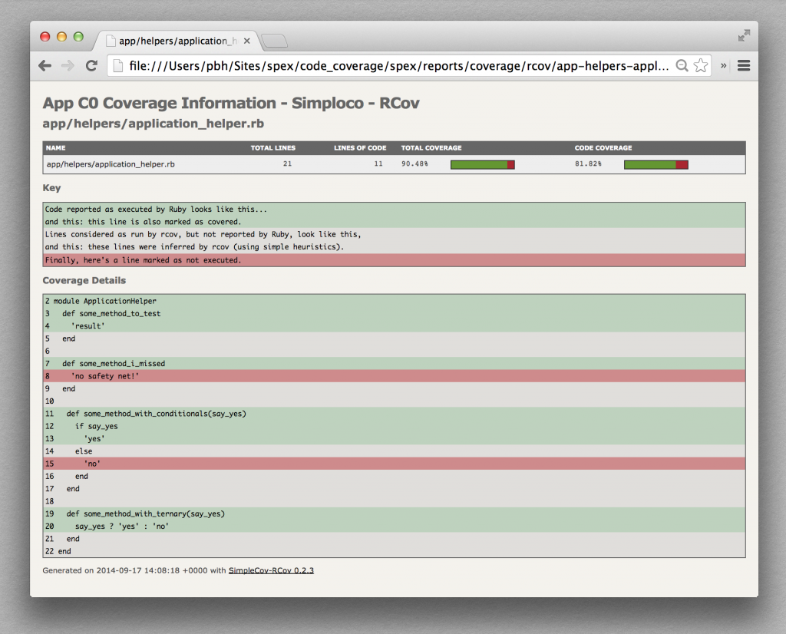Enter fullscreen with the window-corner arrows icon
The height and width of the screenshot is (634, 786).
pyautogui.click(x=744, y=35)
